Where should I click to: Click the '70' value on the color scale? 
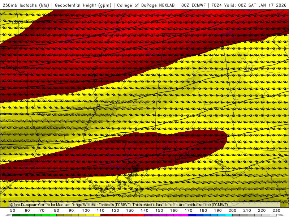pos(42,210)
